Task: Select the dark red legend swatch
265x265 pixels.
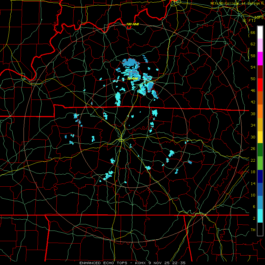Action: tap(260, 72)
